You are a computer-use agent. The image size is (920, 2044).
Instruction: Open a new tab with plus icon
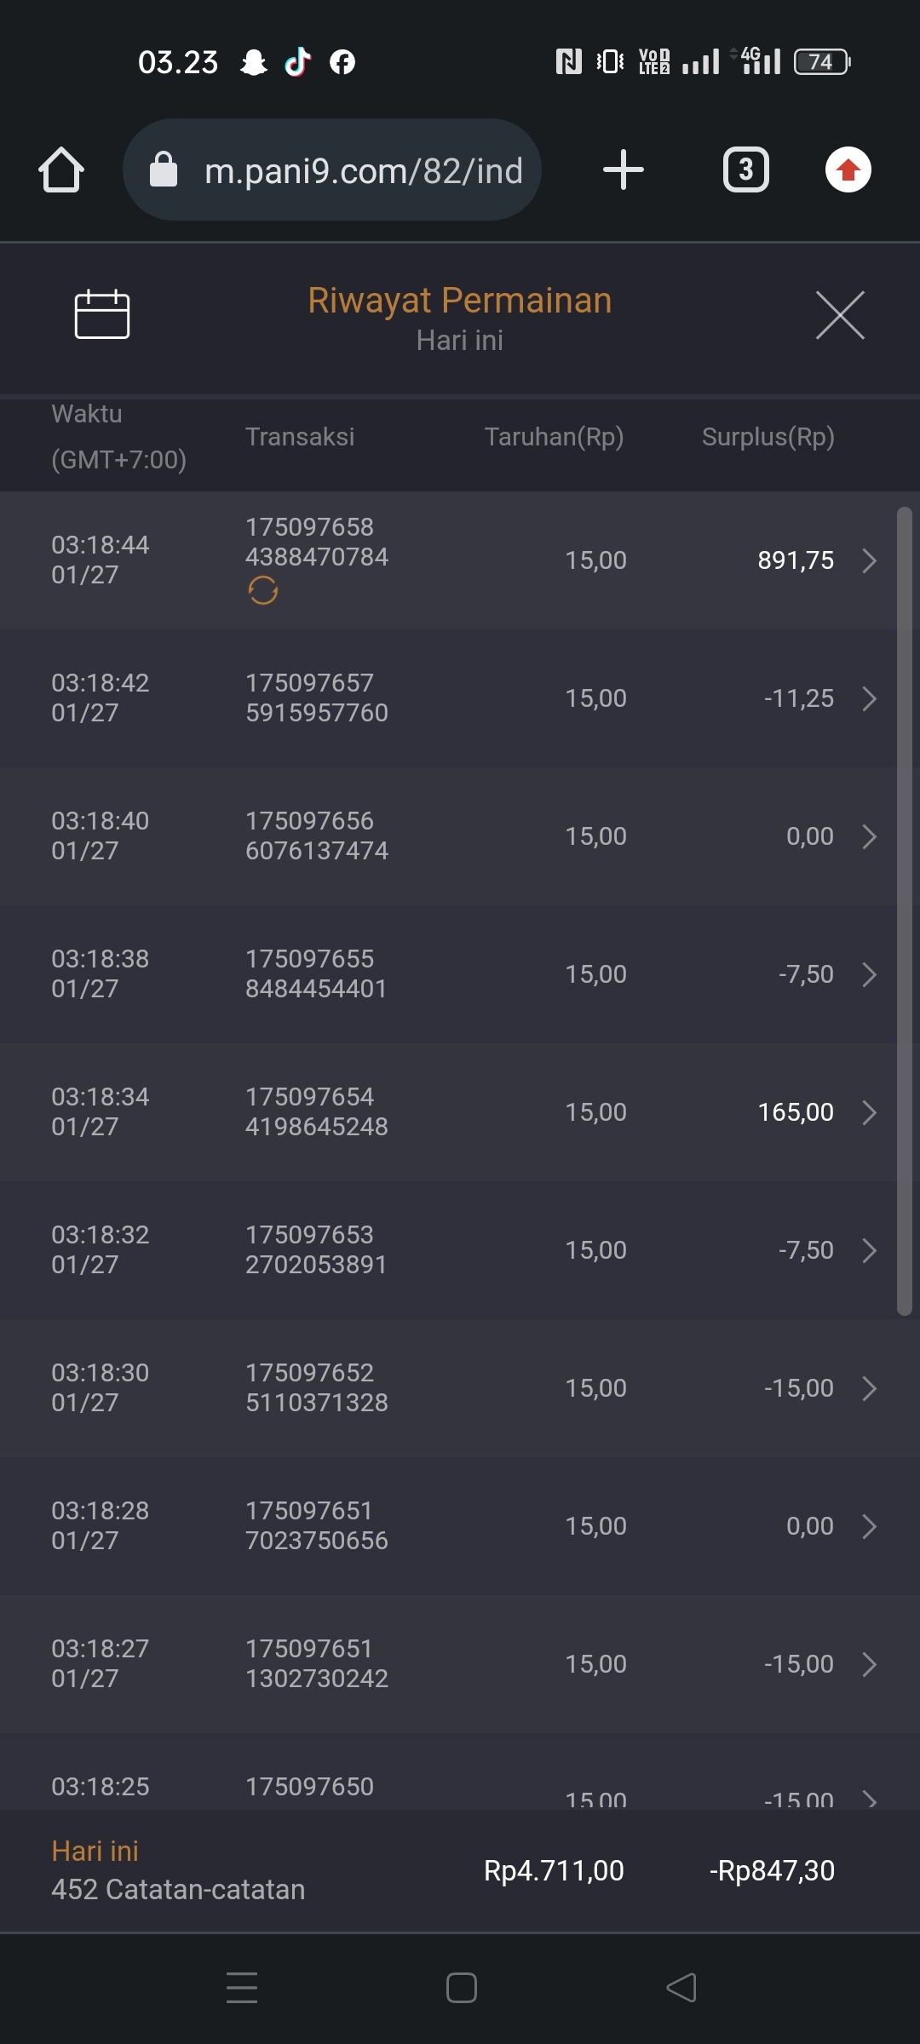[x=623, y=169]
